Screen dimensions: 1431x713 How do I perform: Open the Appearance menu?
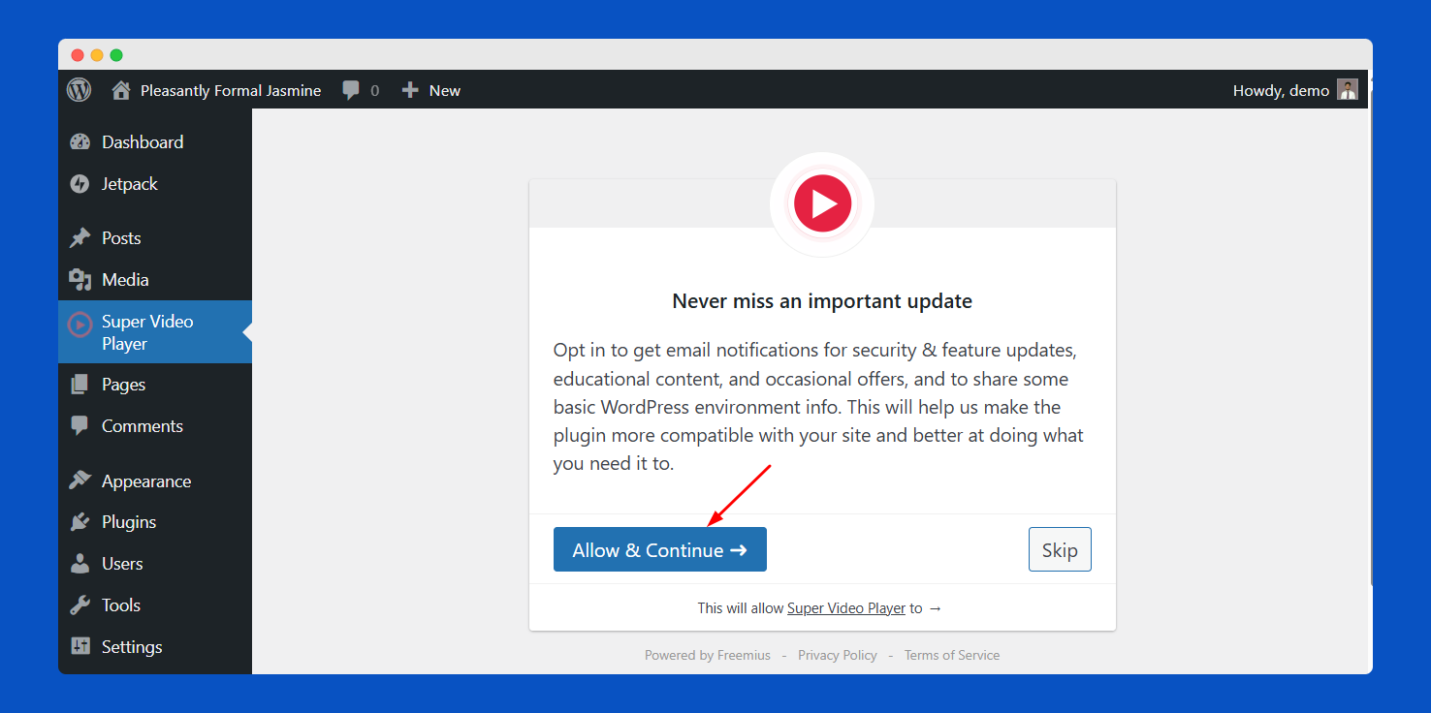point(145,481)
